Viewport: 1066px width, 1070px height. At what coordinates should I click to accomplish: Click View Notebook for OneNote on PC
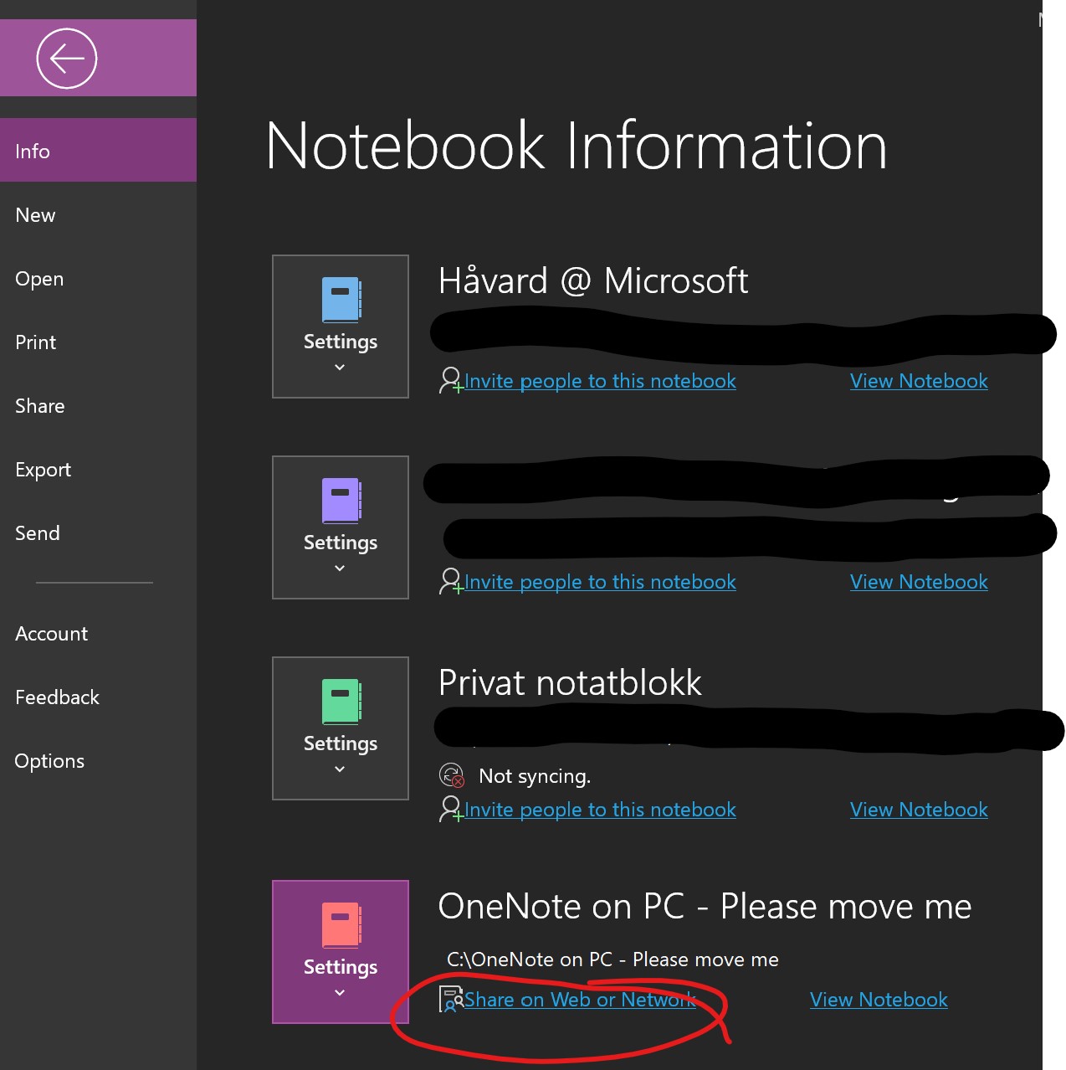[878, 999]
